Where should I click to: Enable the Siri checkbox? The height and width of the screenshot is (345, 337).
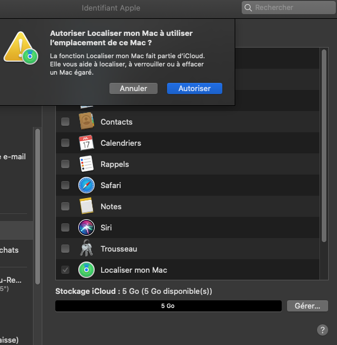tap(65, 227)
